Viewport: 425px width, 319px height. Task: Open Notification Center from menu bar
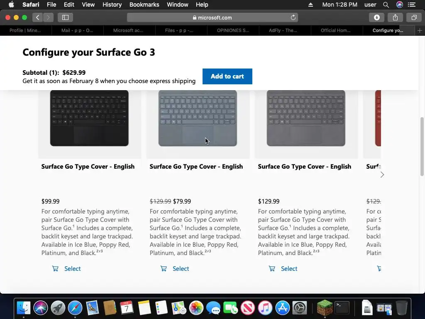point(412,5)
